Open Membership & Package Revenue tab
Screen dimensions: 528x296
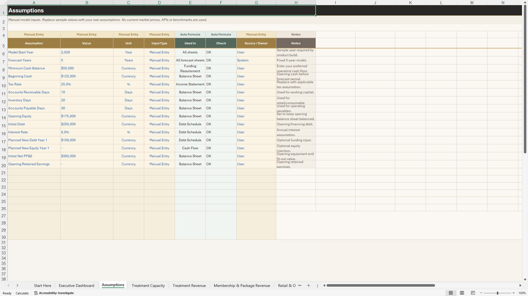point(242,286)
